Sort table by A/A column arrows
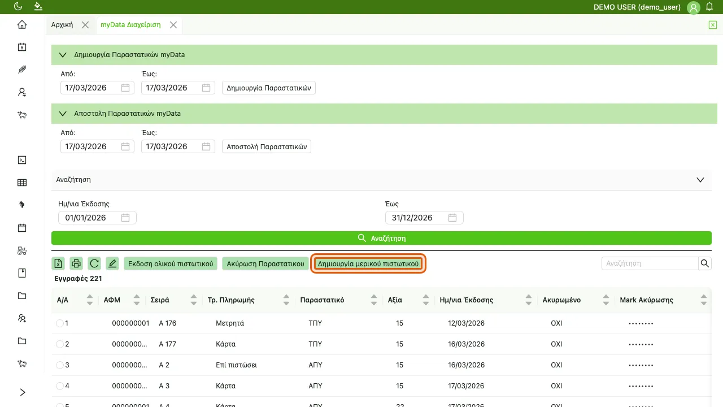 tap(89, 300)
